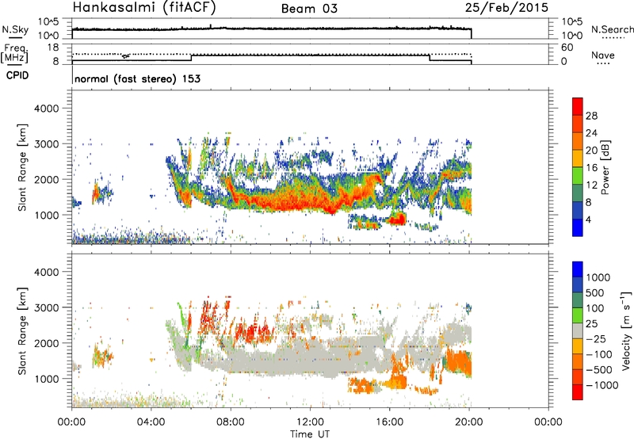The image size is (634, 439).
Task: Click the '20:00' time tick label
Action: tap(469, 422)
